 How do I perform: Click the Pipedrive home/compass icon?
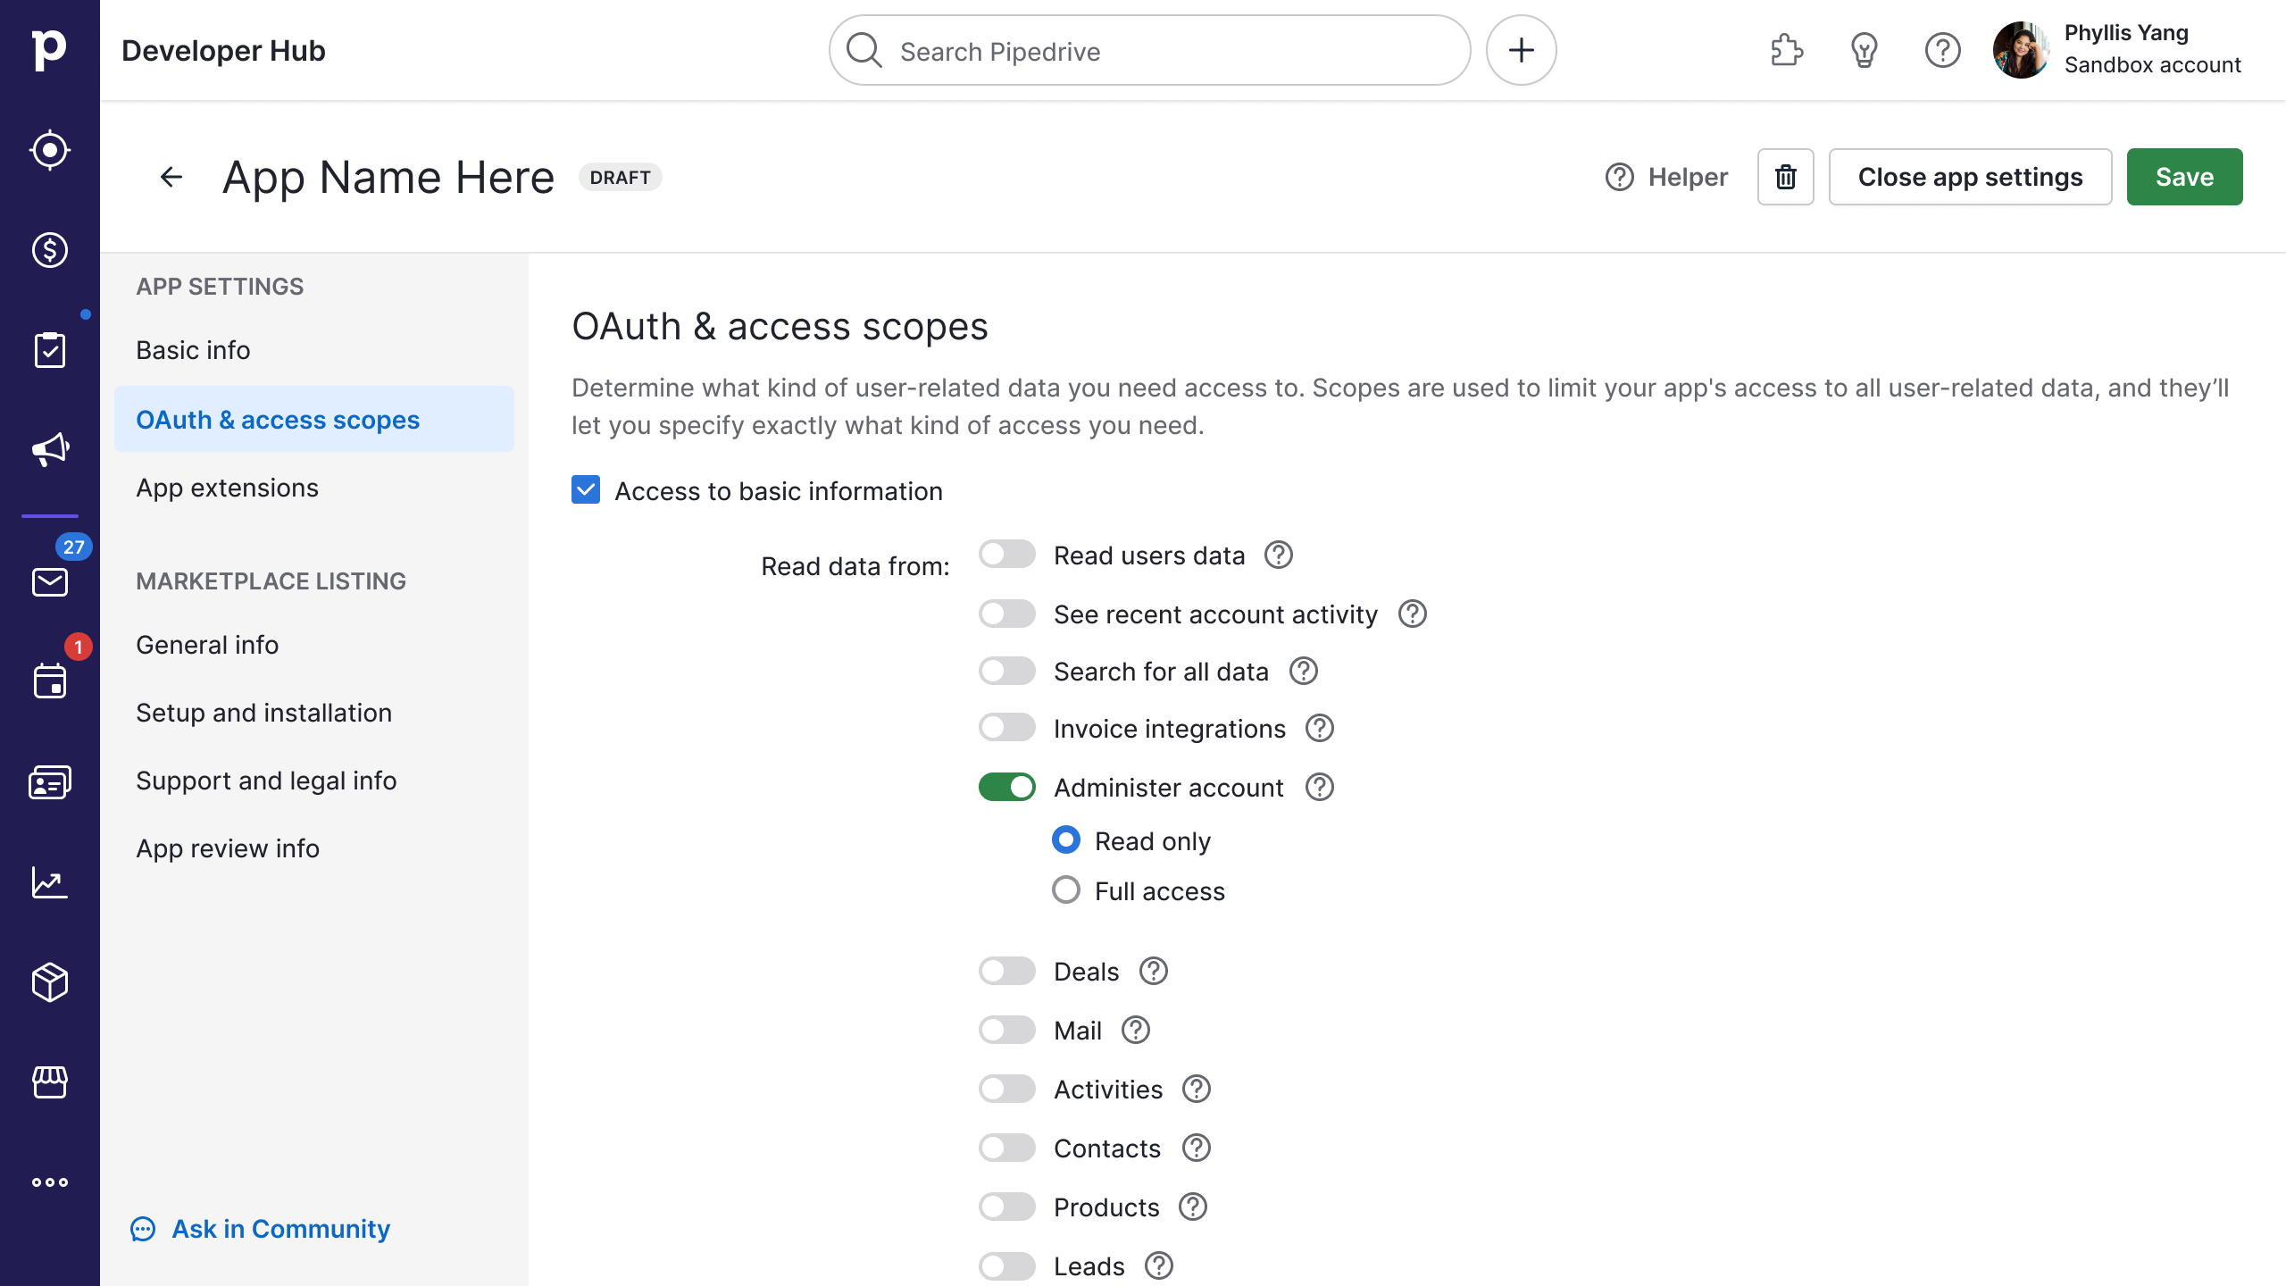click(50, 149)
